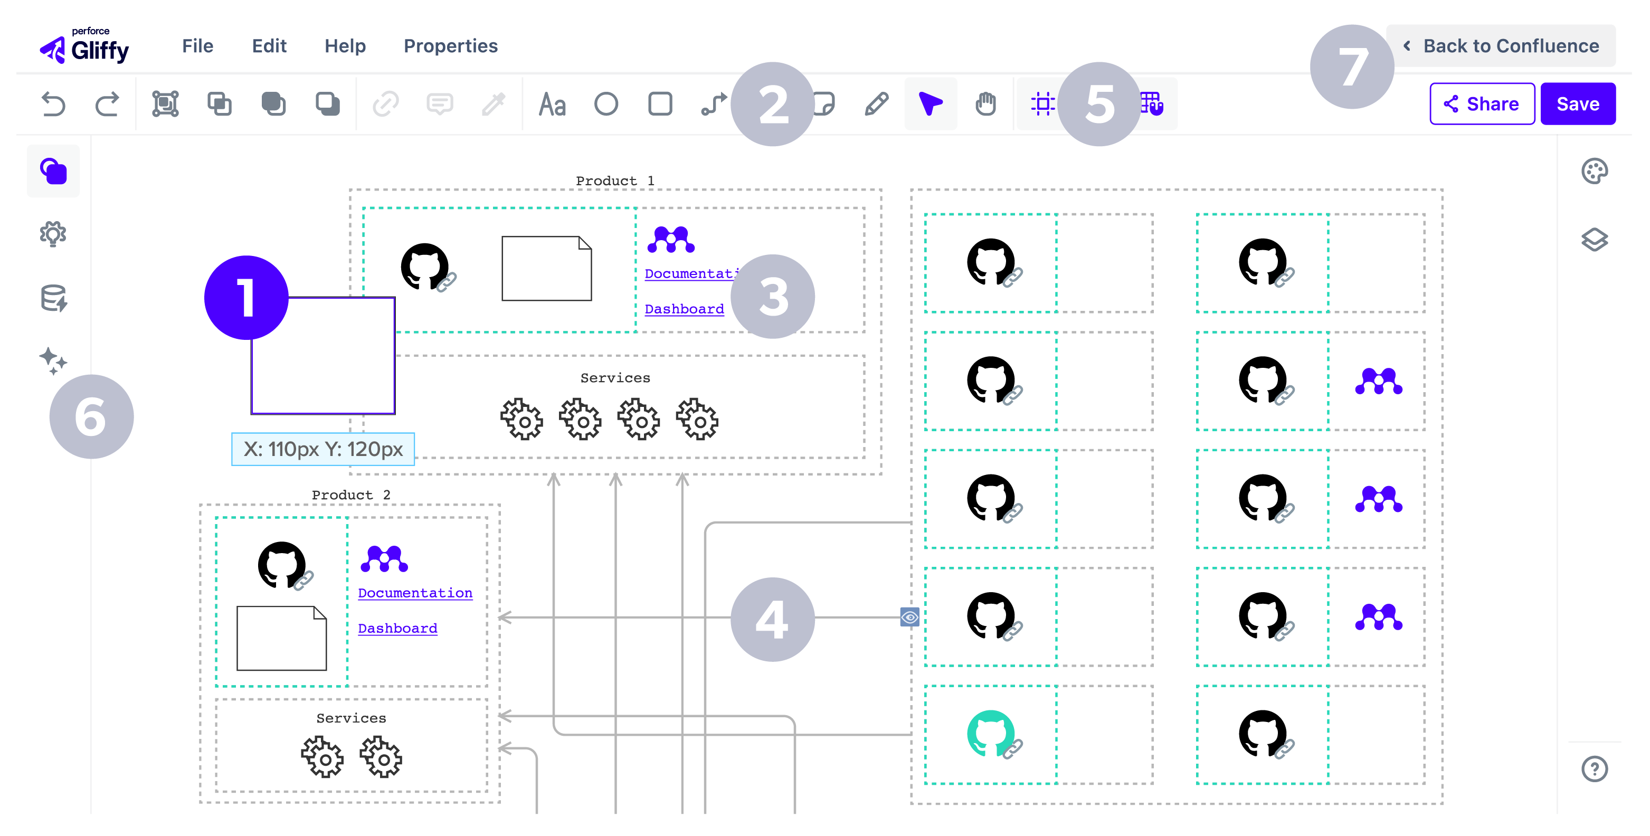
Task: Open the Shapes library sidebar panel
Action: coord(53,171)
